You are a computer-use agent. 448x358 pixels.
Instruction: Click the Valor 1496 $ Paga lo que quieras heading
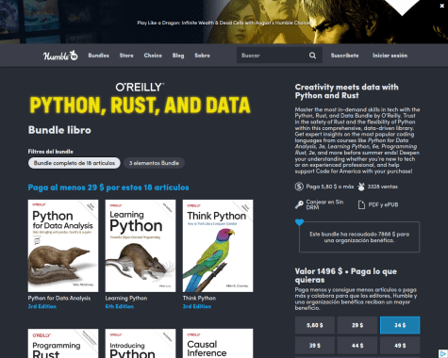[346, 275]
